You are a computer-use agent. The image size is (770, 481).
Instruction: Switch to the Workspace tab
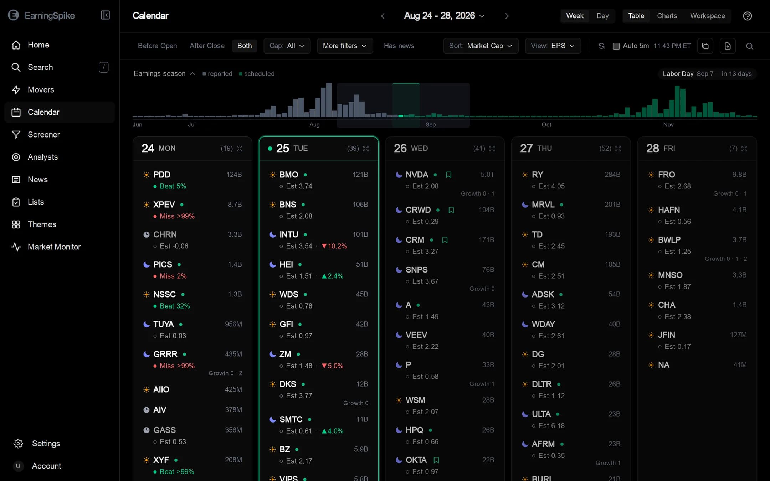(708, 16)
